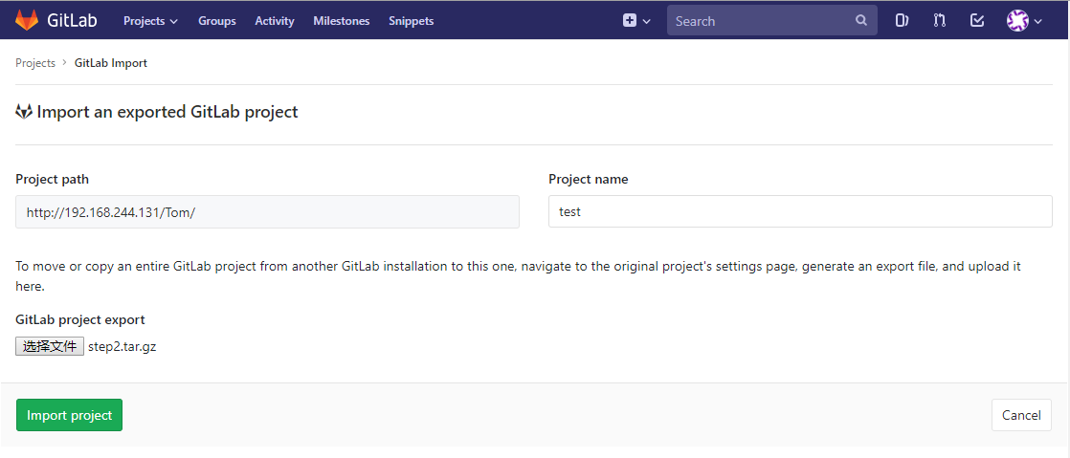This screenshot has height=458, width=1070.
Task: Click the step2.tar.gz file name
Action: coord(123,346)
